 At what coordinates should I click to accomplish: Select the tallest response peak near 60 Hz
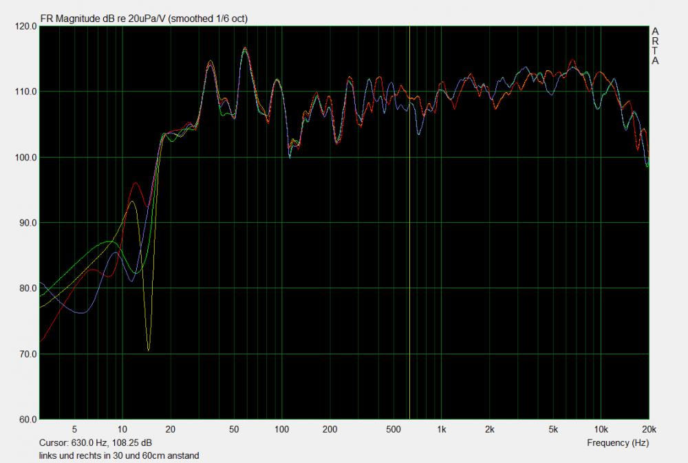(244, 48)
